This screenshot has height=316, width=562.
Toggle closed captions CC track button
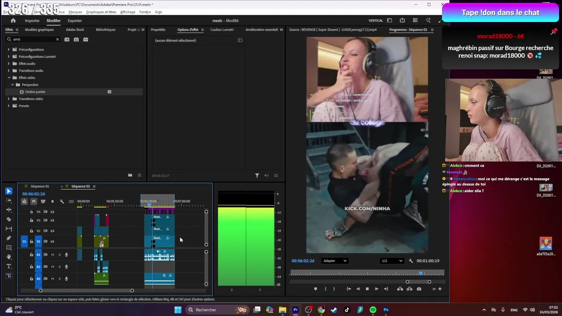pyautogui.click(x=71, y=201)
